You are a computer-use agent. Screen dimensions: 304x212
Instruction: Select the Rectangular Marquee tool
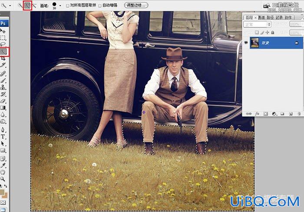coord(3,38)
